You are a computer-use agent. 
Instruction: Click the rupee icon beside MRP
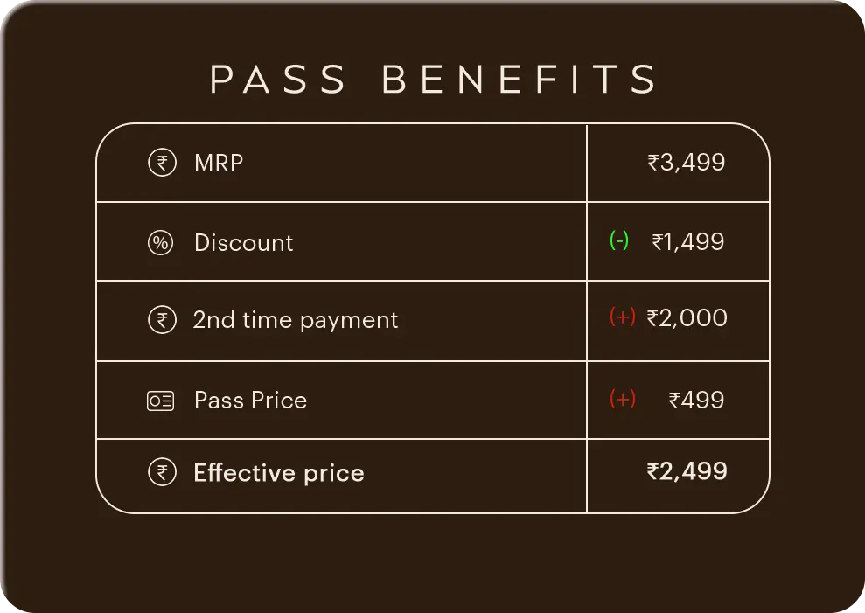162,163
